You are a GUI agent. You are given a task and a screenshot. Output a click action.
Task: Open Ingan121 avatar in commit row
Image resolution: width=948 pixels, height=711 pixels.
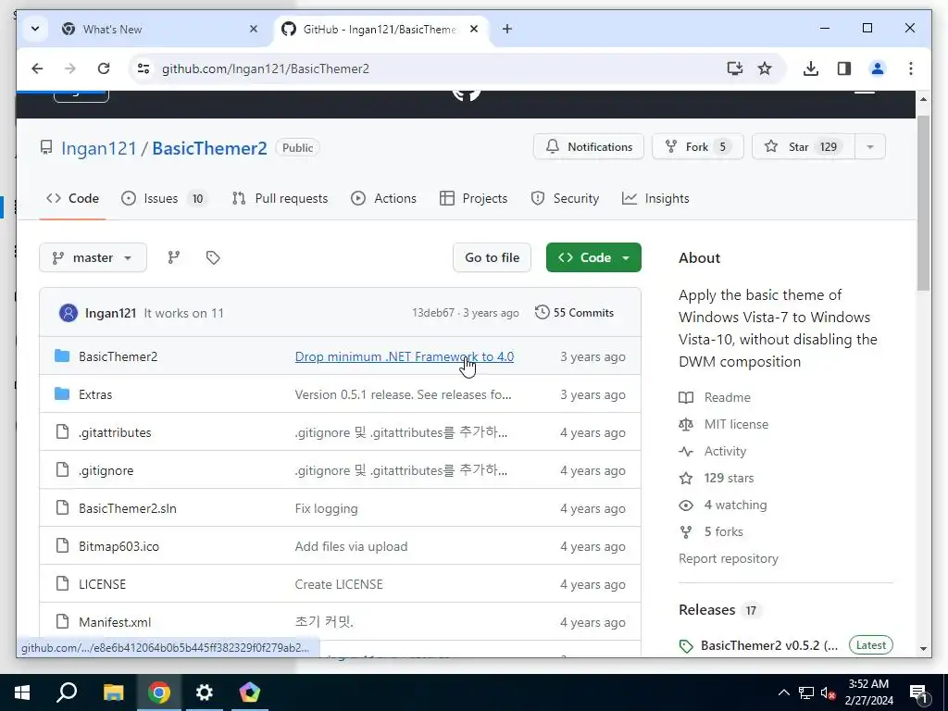click(69, 313)
